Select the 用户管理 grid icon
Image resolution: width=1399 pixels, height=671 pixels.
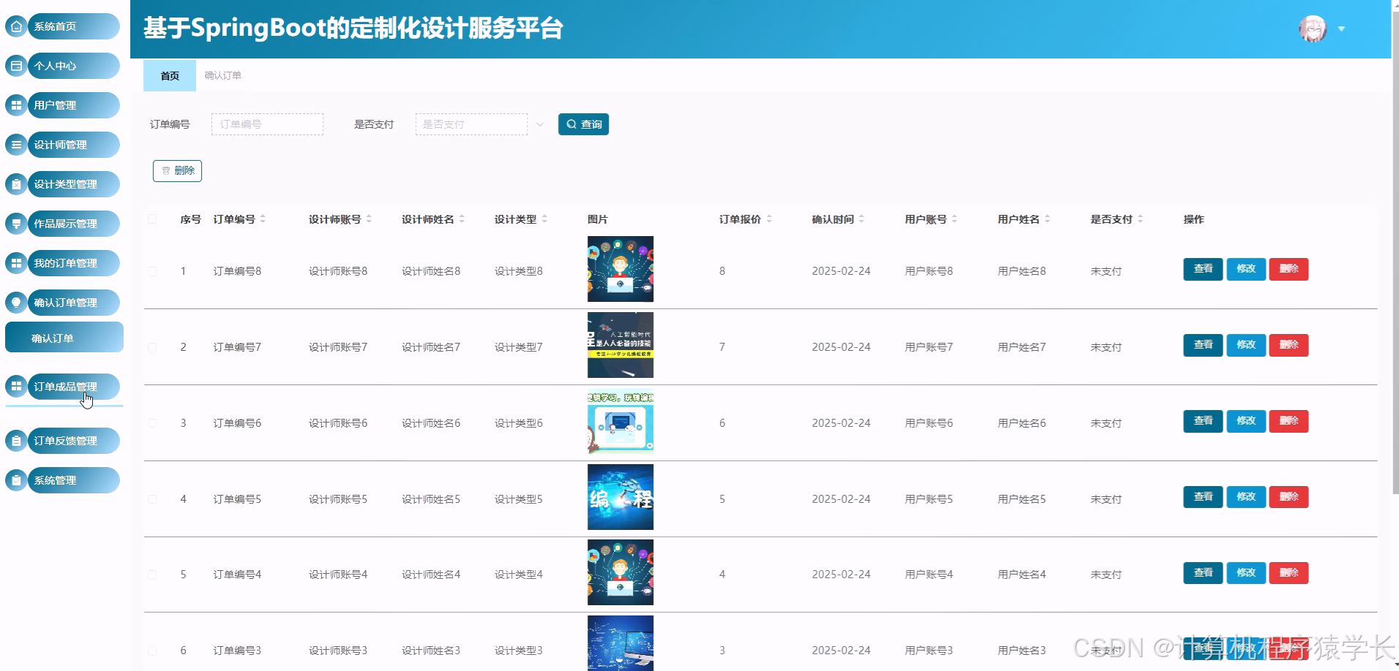click(x=16, y=105)
